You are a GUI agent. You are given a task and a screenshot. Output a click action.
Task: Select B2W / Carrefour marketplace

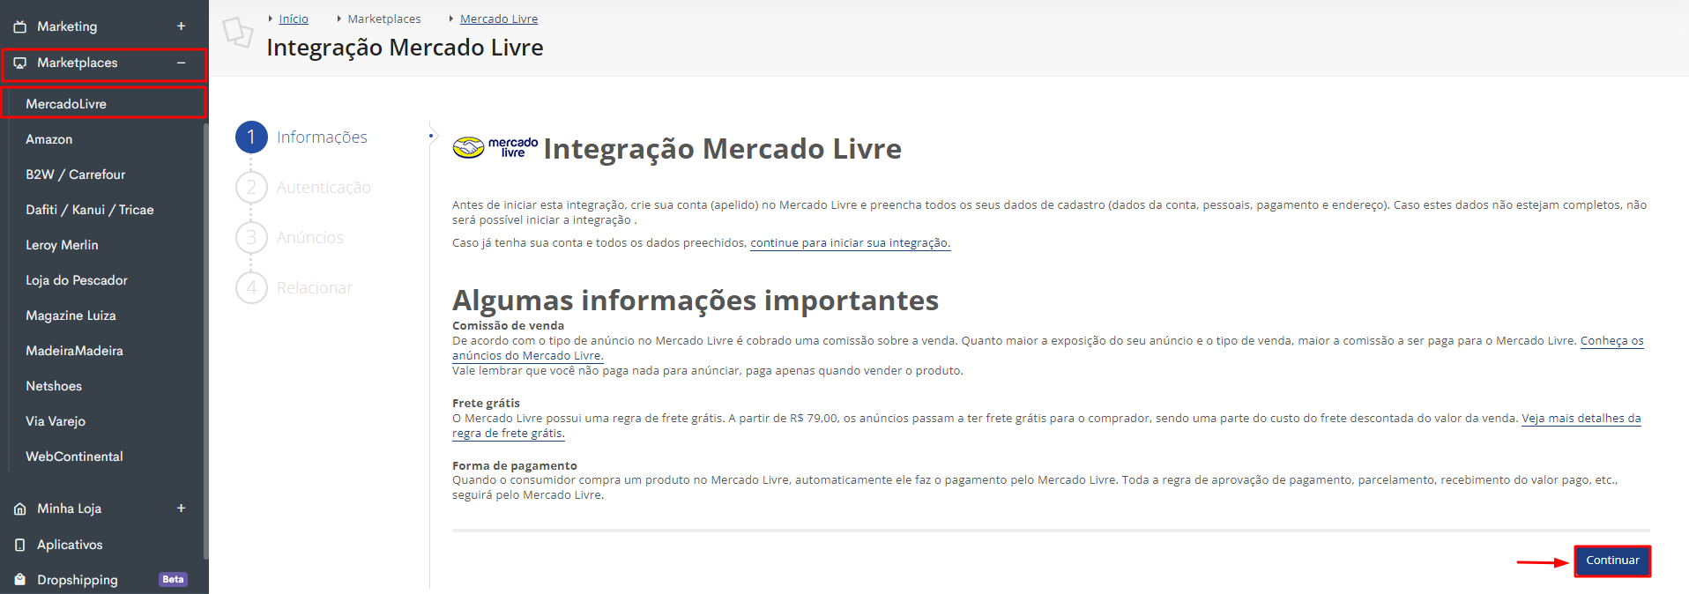pyautogui.click(x=75, y=174)
